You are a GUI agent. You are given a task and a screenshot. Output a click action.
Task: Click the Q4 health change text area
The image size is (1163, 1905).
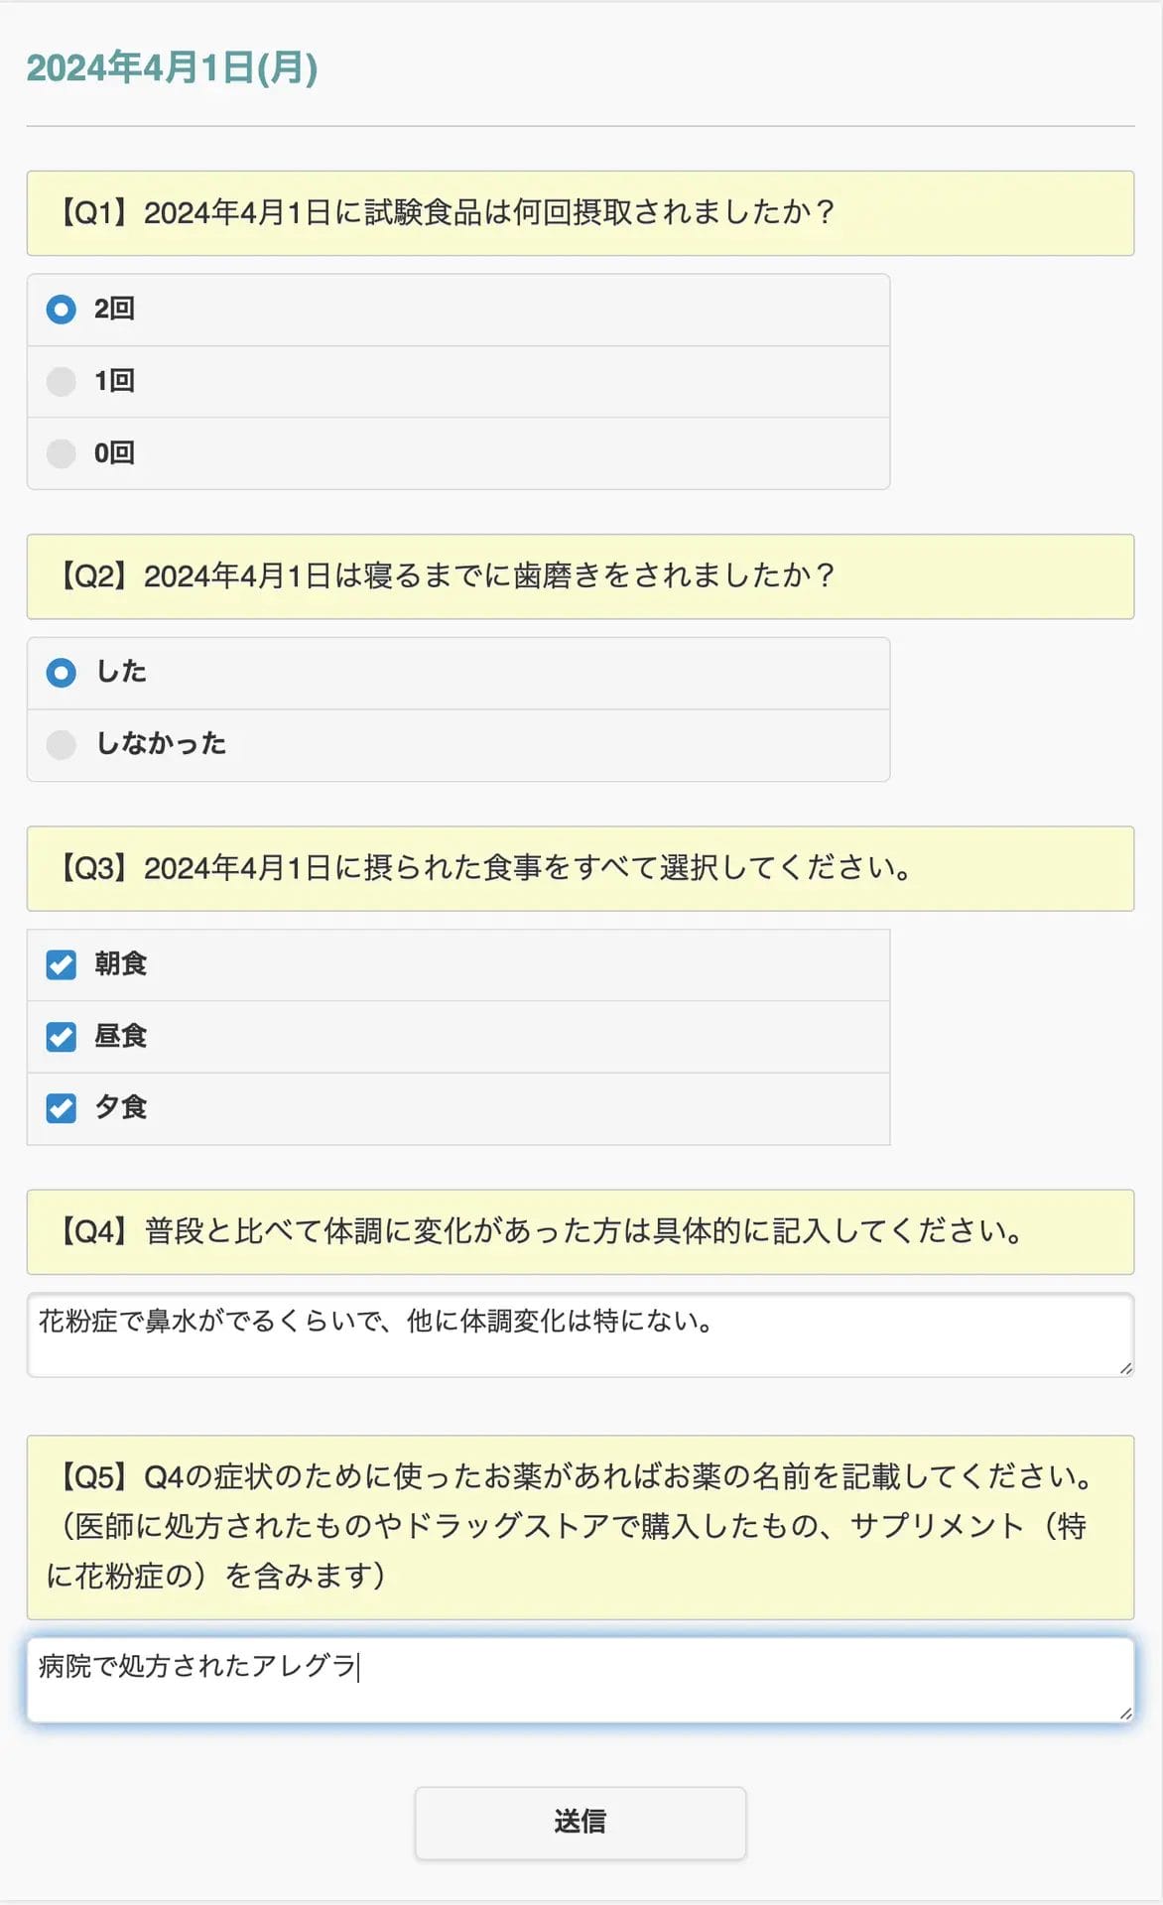click(x=581, y=1334)
